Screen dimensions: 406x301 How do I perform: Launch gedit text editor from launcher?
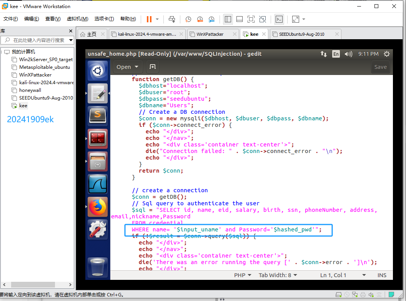(x=98, y=93)
